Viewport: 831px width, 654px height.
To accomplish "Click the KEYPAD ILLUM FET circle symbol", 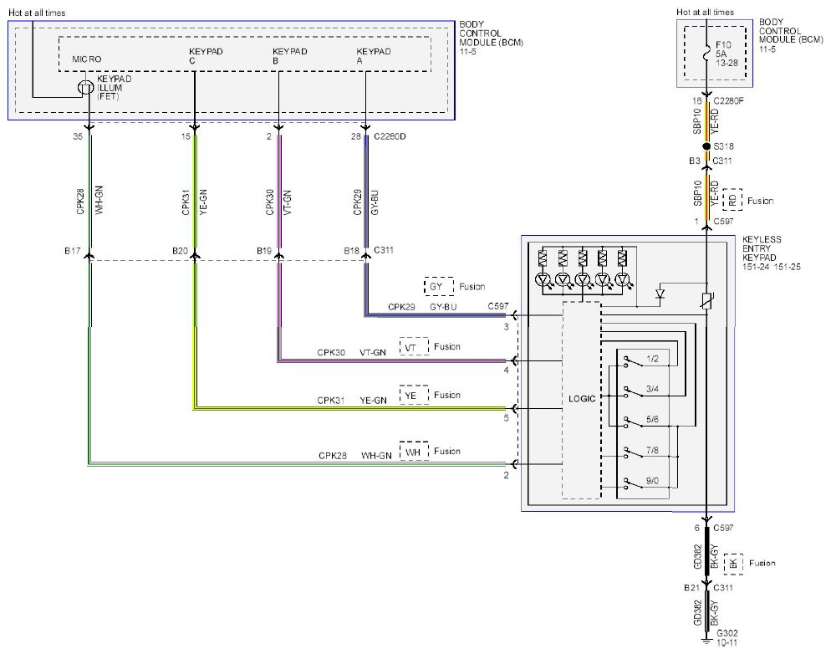I will point(86,88).
